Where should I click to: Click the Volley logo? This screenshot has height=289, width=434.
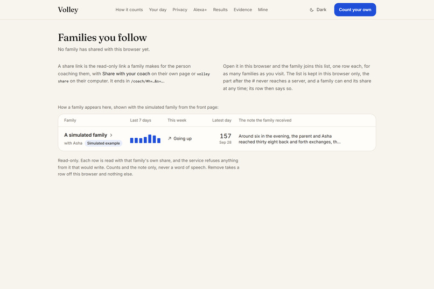[68, 10]
